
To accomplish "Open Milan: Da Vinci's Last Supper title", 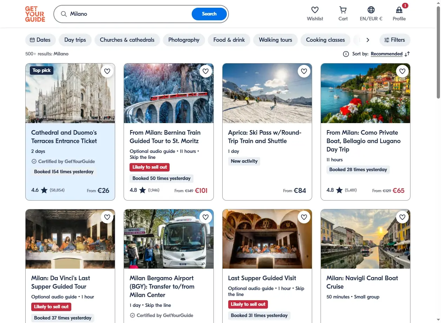I will [61, 282].
